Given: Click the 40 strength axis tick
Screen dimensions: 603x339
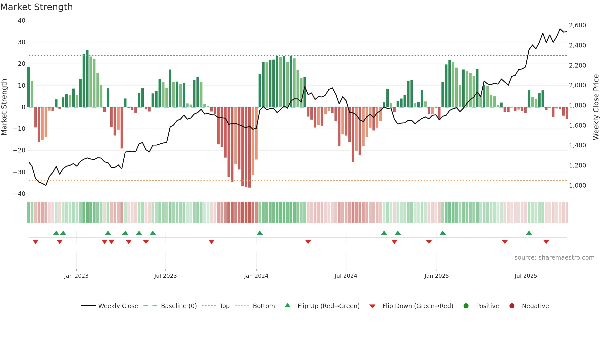Looking at the screenshot, I should click(x=22, y=21).
